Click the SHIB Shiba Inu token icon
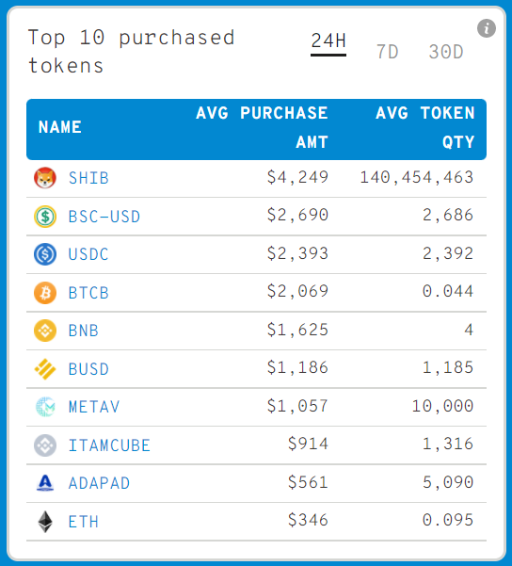Viewport: 512px width, 566px height. 45,178
